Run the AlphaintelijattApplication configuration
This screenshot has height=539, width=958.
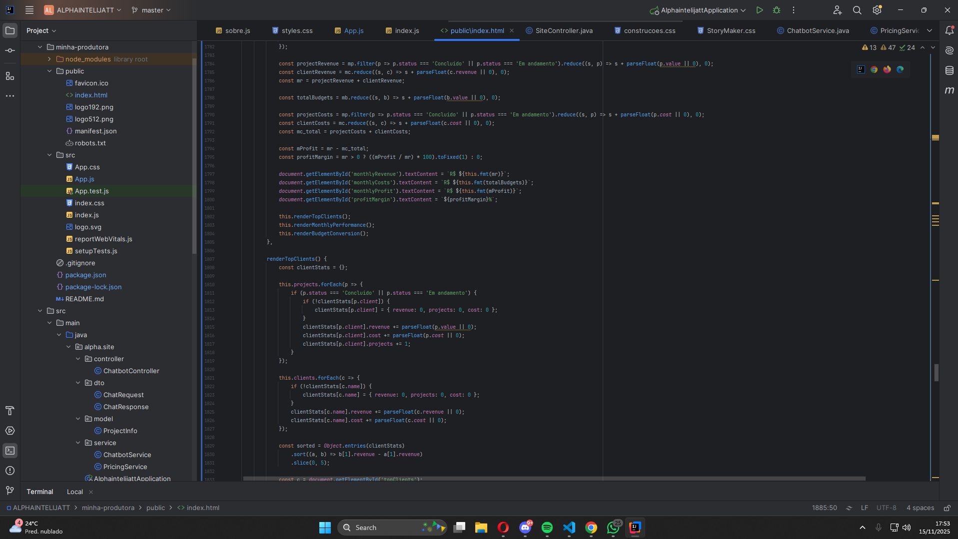[x=759, y=10]
